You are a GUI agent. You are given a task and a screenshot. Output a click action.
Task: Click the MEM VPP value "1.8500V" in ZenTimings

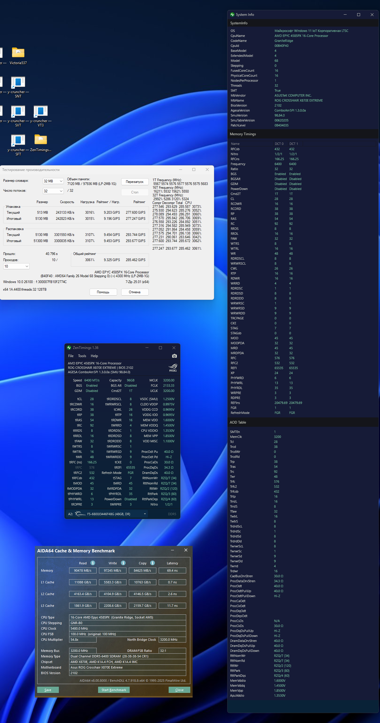(x=169, y=436)
